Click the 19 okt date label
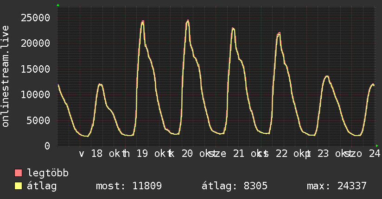The image size is (382, 199). (x=154, y=154)
